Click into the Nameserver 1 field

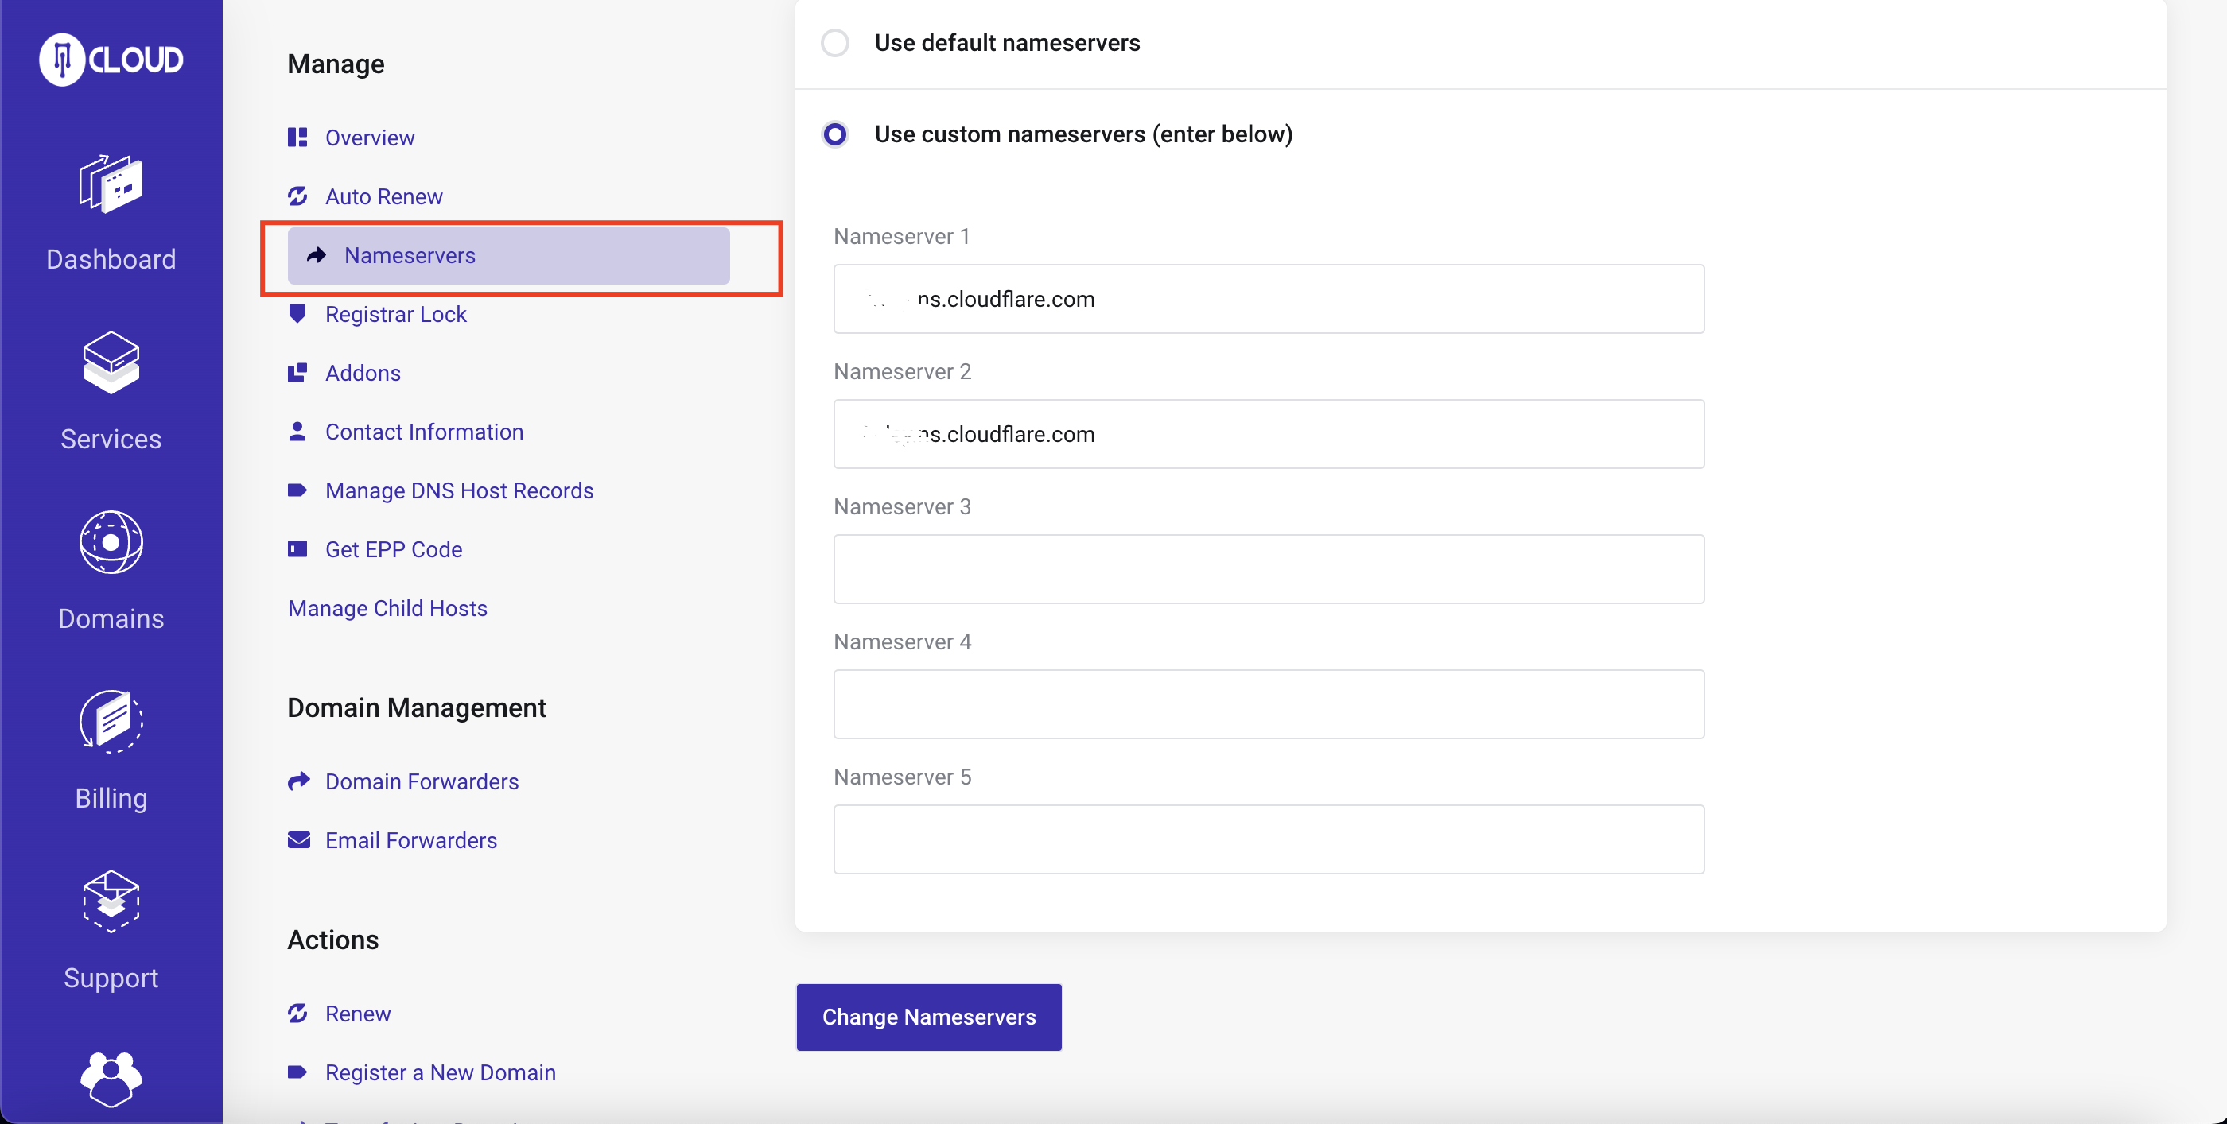click(1269, 299)
